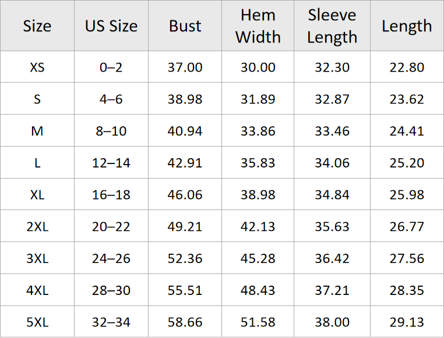Select the 5XL size cell
444x338 pixels.
[x=37, y=322]
